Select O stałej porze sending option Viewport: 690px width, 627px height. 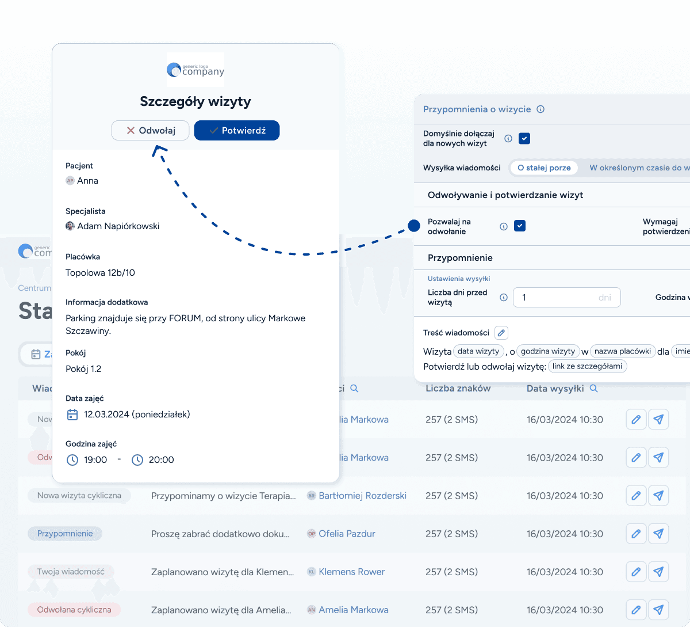[544, 168]
